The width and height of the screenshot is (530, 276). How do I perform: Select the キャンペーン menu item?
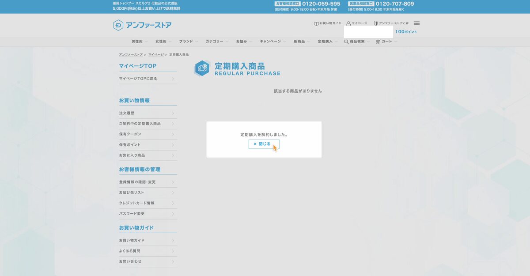pyautogui.click(x=272, y=41)
